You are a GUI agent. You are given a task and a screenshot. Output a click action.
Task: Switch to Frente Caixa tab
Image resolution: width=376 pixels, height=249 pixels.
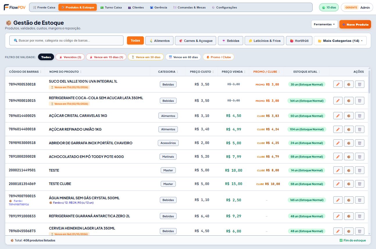[44, 7]
